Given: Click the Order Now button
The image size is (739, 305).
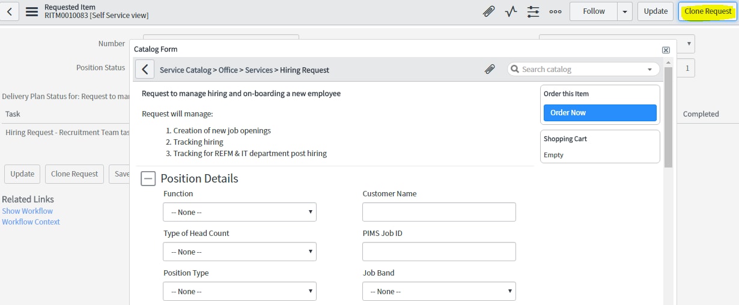Looking at the screenshot, I should click(600, 113).
